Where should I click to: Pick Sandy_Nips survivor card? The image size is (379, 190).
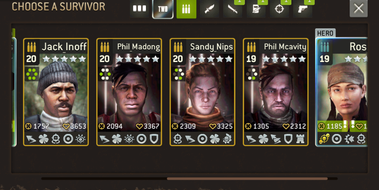(x=202, y=92)
